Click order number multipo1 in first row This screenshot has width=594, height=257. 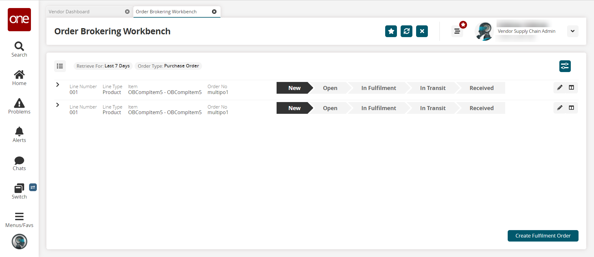(218, 92)
